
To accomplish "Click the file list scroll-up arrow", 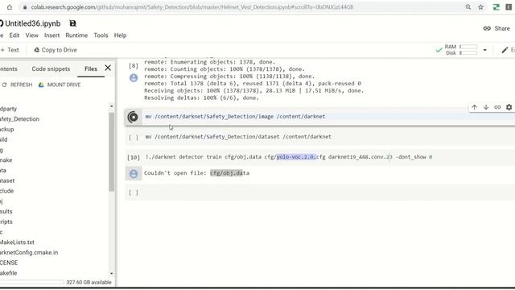I will [112, 106].
